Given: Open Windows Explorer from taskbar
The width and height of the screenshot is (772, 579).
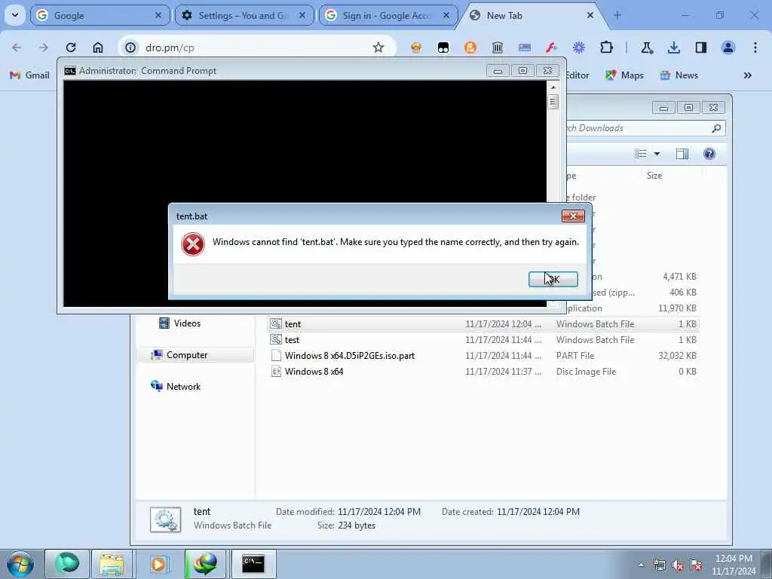Looking at the screenshot, I should (x=112, y=564).
